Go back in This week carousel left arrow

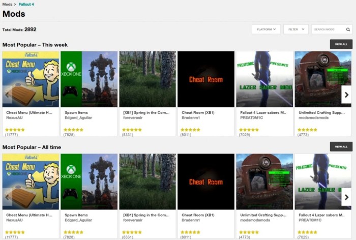(x=7, y=95)
